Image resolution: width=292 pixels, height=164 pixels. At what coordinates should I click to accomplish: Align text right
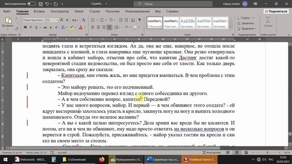pos(104,27)
